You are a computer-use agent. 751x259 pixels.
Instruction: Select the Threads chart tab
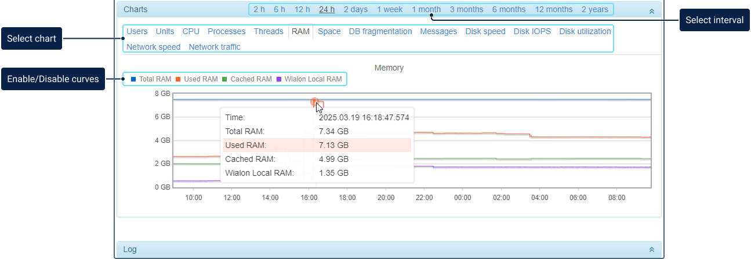[x=269, y=31]
